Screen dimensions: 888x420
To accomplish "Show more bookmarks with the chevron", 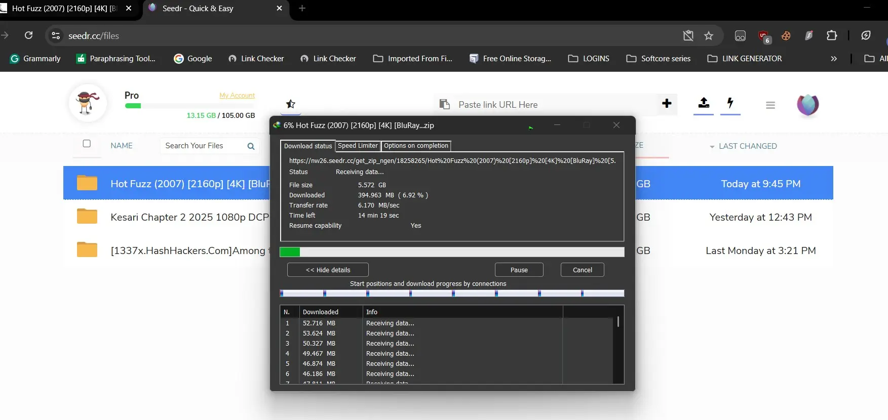I will (x=834, y=59).
